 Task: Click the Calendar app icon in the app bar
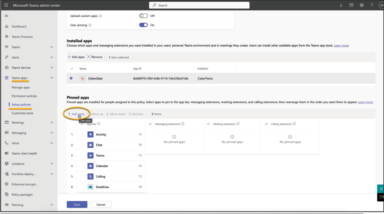pos(91,166)
